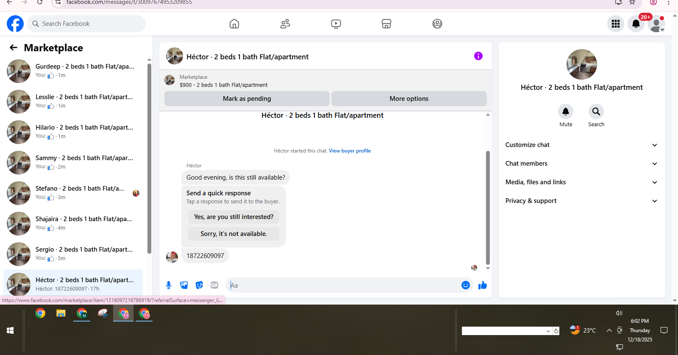Click the sender avatar beside the phone number message
Image resolution: width=678 pixels, height=355 pixels.
(172, 257)
